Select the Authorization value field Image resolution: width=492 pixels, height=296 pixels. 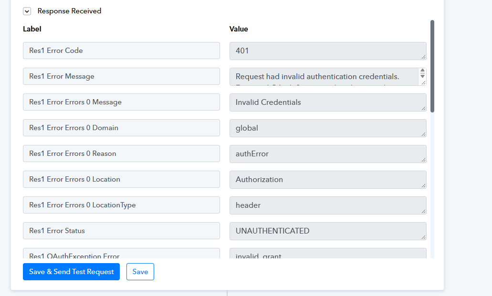328,179
